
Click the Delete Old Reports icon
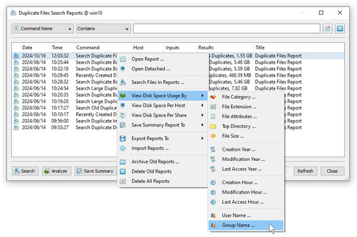pyautogui.click(x=123, y=171)
